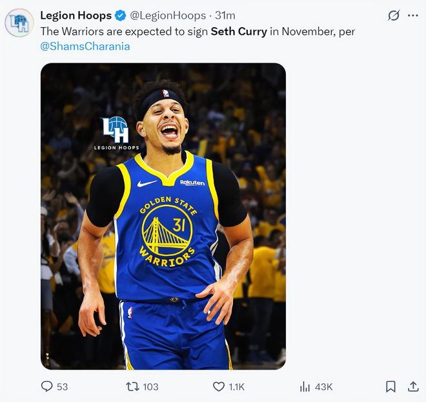
Task: Click the 43K views count
Action: coord(323,386)
